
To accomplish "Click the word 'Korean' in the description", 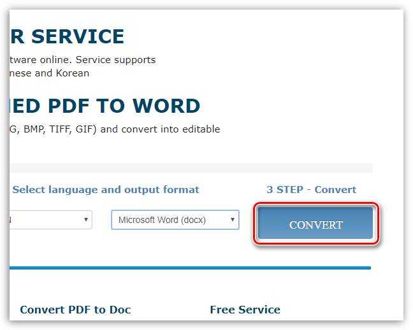I will (72, 73).
